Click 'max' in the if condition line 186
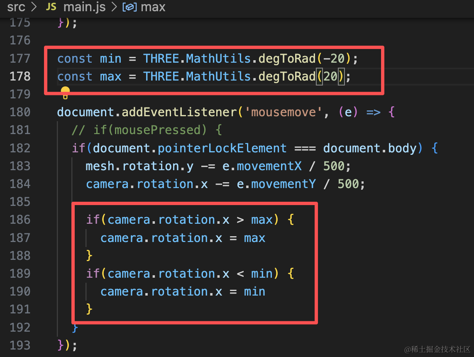 pos(262,220)
